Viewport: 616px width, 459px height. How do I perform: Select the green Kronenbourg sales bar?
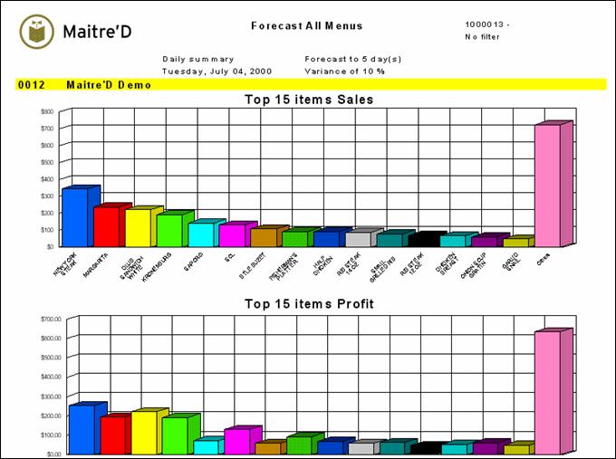tap(169, 231)
